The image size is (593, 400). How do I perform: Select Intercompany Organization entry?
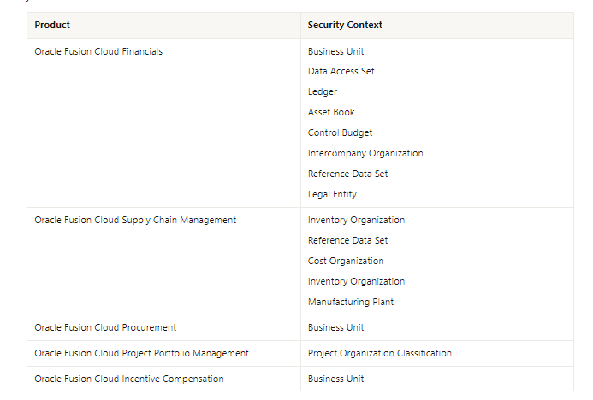[x=365, y=153]
